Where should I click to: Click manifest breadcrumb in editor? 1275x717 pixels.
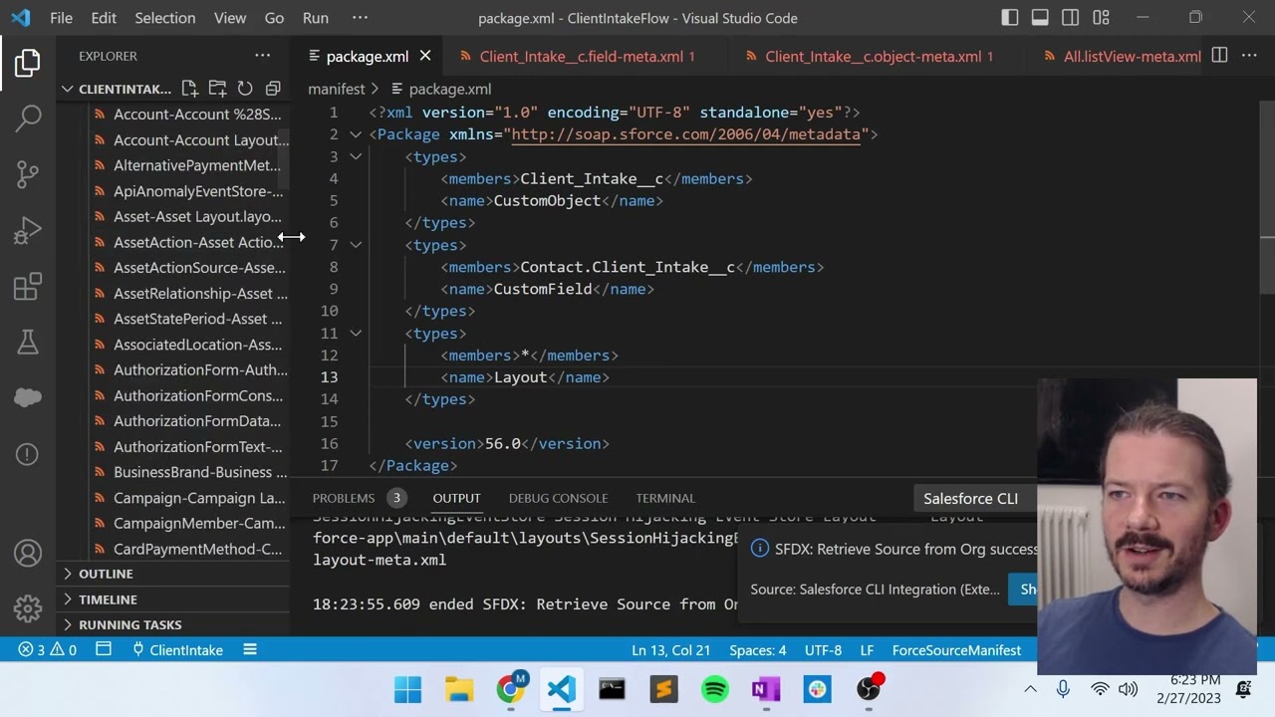coord(337,89)
